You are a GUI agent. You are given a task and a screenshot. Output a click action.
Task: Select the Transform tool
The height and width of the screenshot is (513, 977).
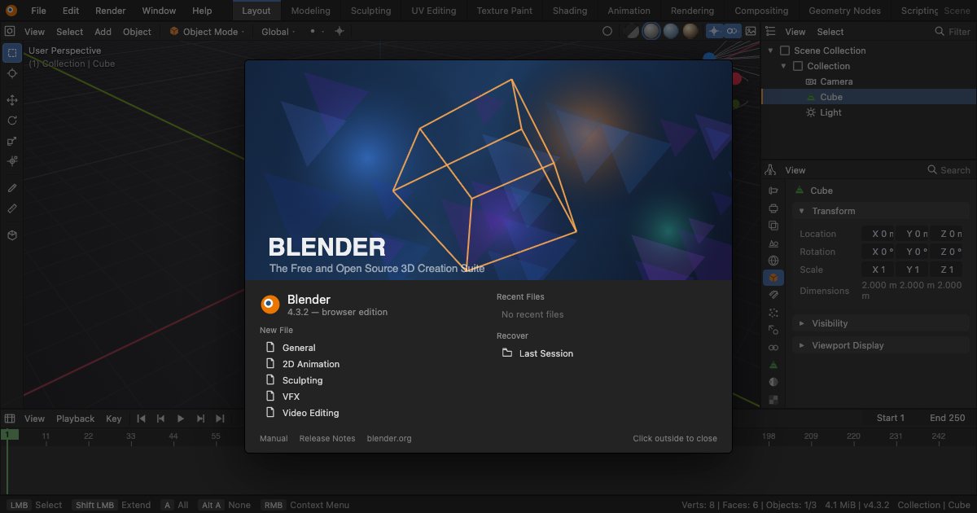click(12, 161)
